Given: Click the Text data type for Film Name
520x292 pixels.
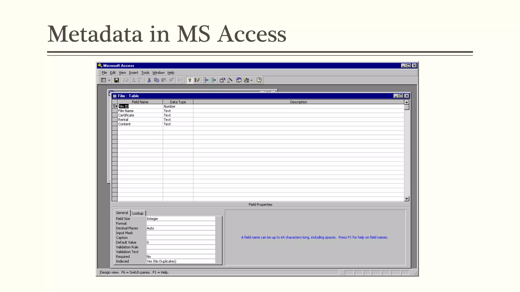Looking at the screenshot, I should (178, 111).
